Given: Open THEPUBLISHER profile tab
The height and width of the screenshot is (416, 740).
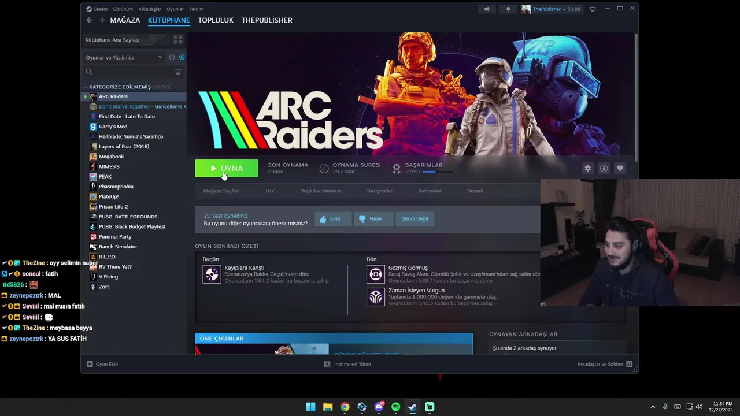Looking at the screenshot, I should click(x=267, y=20).
